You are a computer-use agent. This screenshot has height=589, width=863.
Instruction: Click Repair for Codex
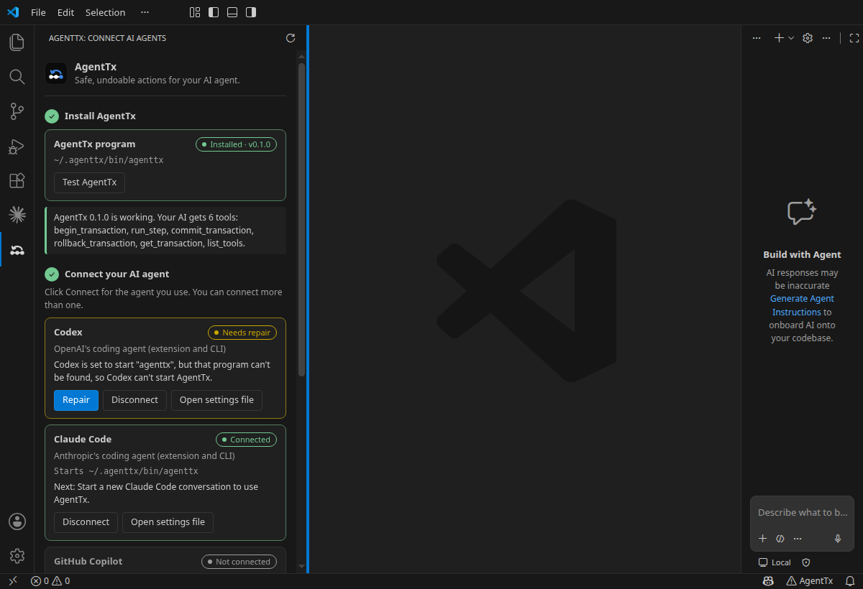tap(76, 400)
